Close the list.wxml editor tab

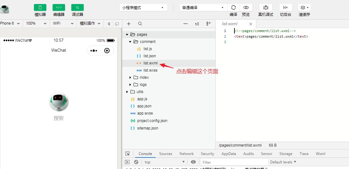(251, 24)
